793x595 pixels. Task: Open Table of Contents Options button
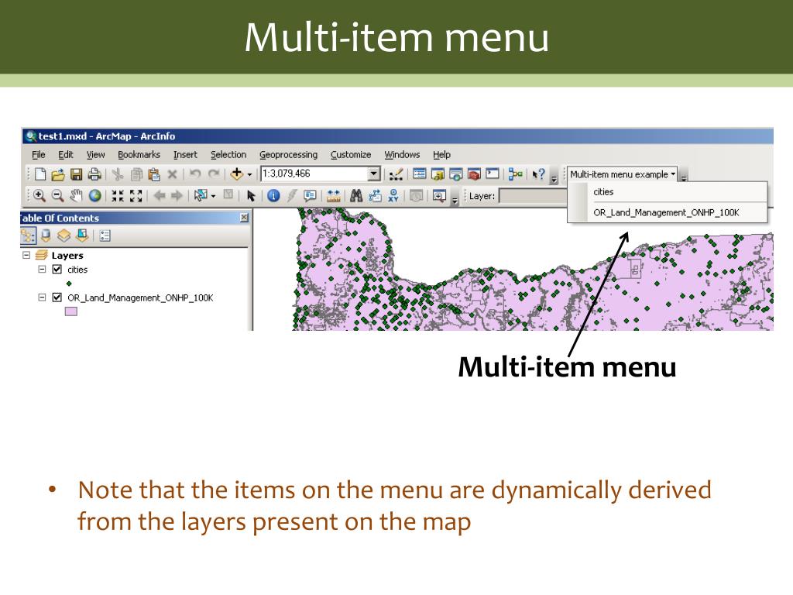tap(105, 236)
